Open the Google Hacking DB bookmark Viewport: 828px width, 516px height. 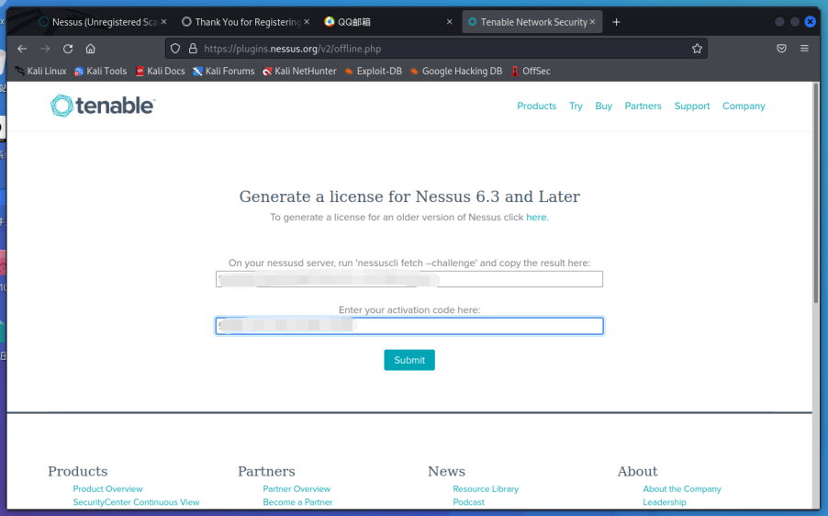click(x=456, y=71)
